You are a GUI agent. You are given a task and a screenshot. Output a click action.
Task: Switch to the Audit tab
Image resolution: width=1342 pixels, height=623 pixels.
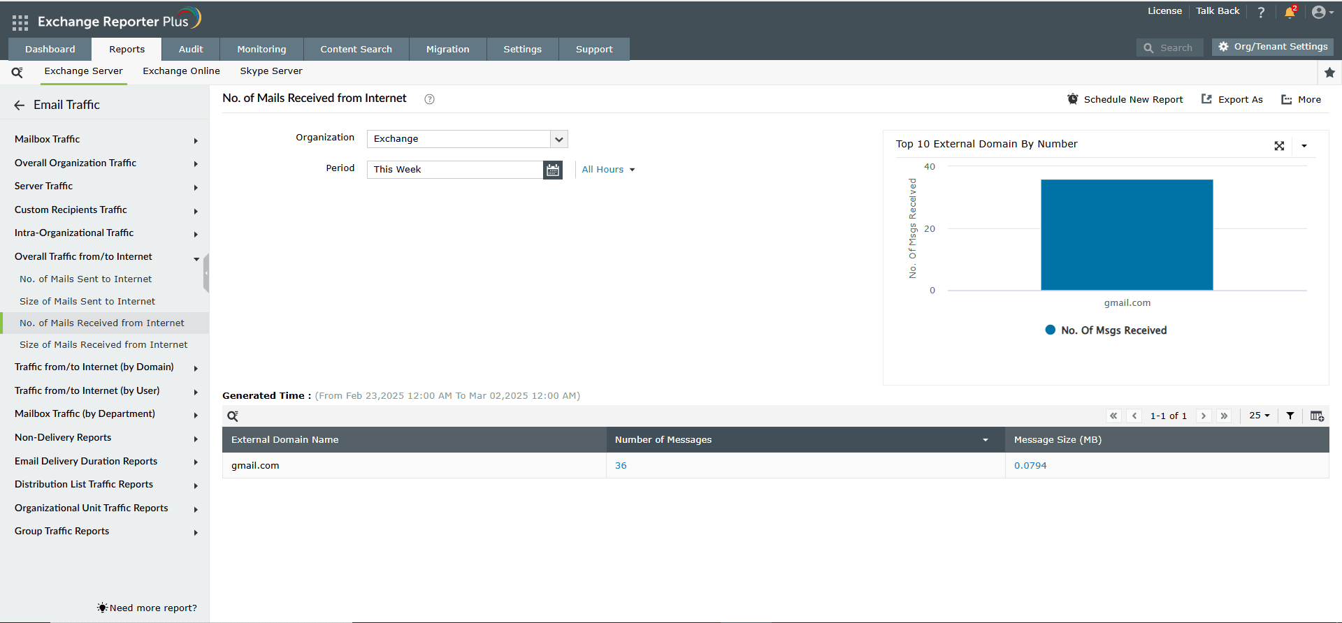point(191,50)
